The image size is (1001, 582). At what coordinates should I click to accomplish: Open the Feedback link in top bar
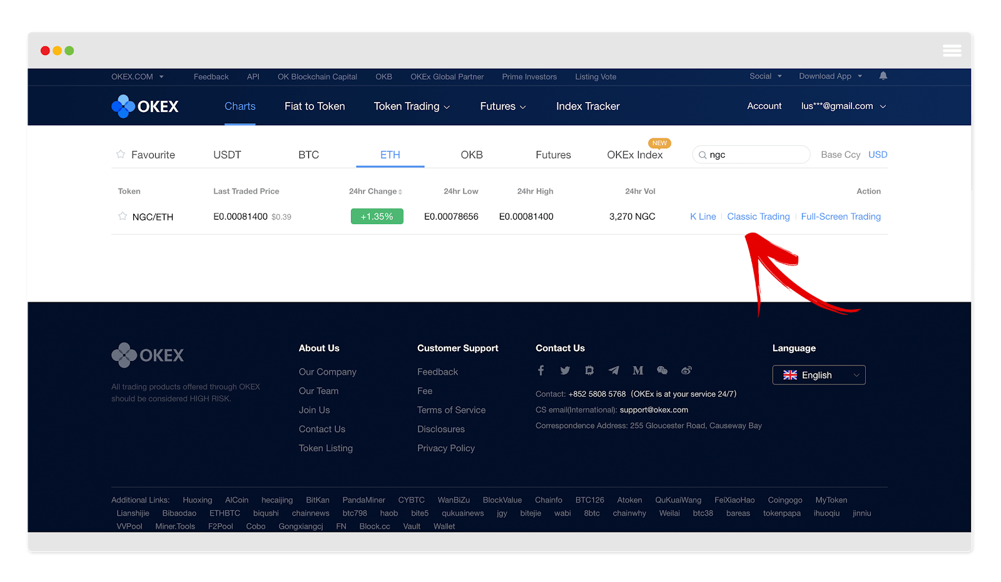point(211,77)
